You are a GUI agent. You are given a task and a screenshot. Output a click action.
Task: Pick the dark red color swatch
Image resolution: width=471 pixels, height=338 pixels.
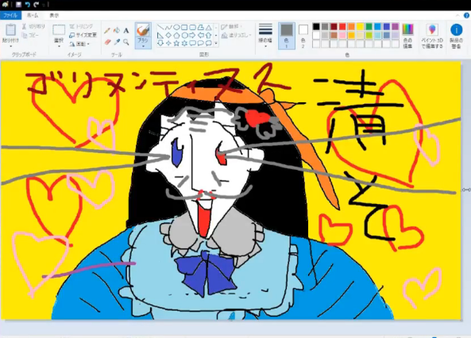click(x=334, y=27)
